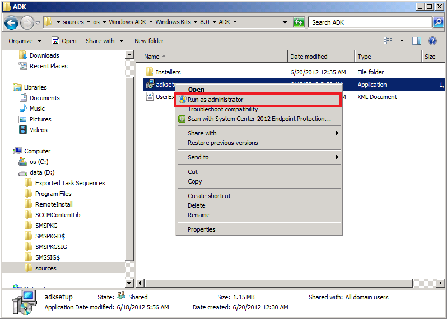Select the RemoteInstall folder
447x319 pixels.
tap(49, 204)
